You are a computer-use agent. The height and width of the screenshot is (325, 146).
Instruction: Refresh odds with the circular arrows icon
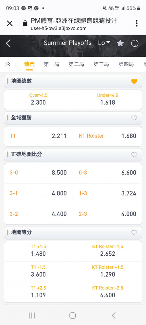[135, 43]
